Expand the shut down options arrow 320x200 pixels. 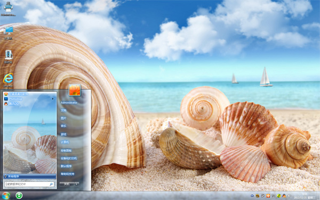[x=77, y=184]
